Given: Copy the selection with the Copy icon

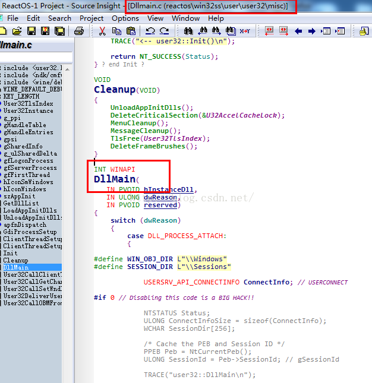Looking at the screenshot, I should [x=116, y=31].
